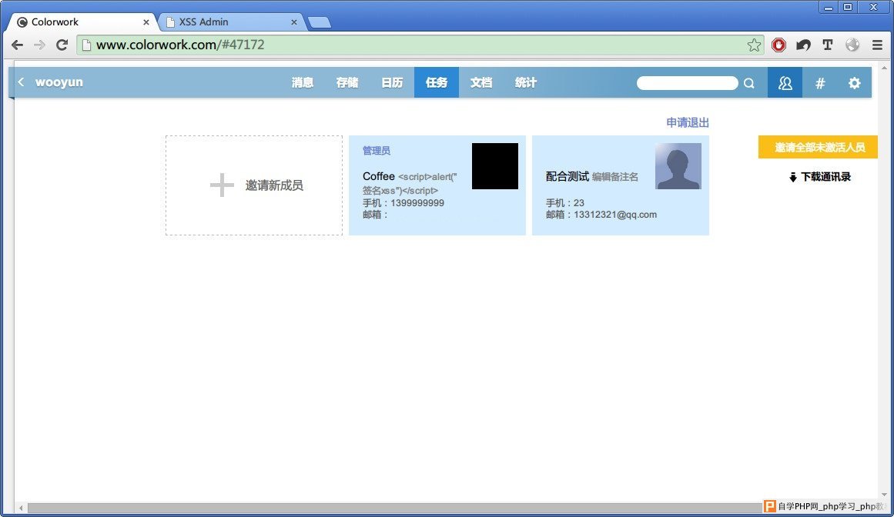
Task: Switch to the XSS Admin browser tab
Action: point(231,22)
